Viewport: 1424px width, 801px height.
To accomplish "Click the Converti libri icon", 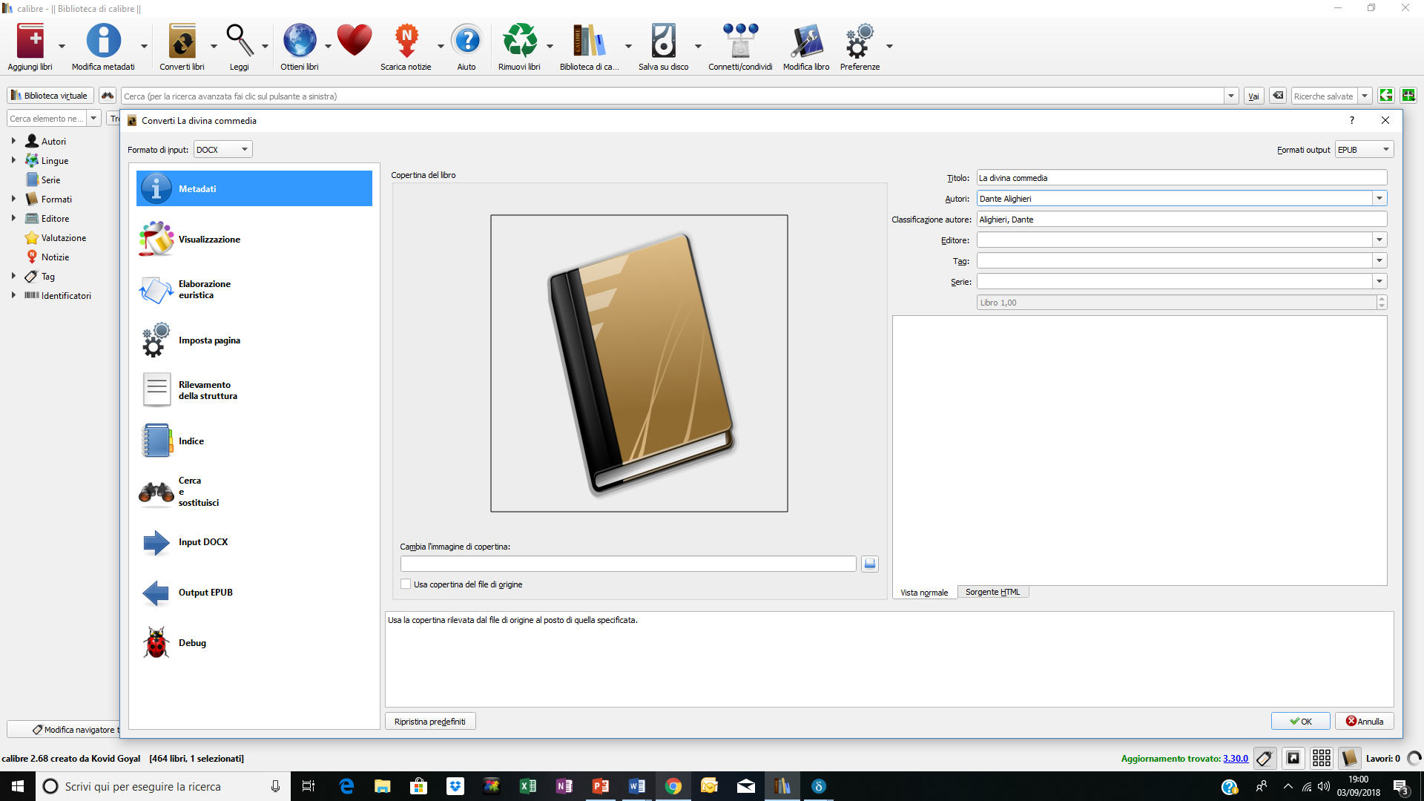I will (x=182, y=41).
